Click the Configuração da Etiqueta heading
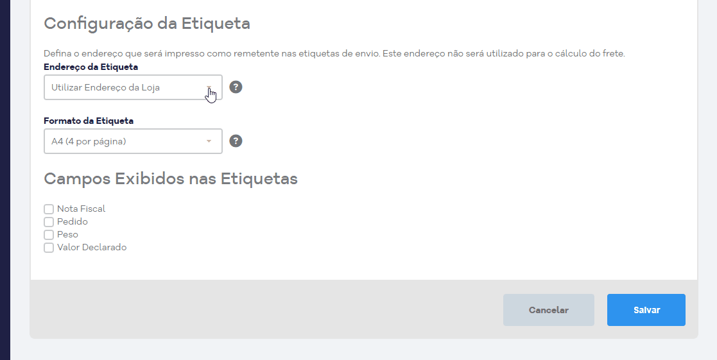This screenshot has width=717, height=360. pos(147,23)
